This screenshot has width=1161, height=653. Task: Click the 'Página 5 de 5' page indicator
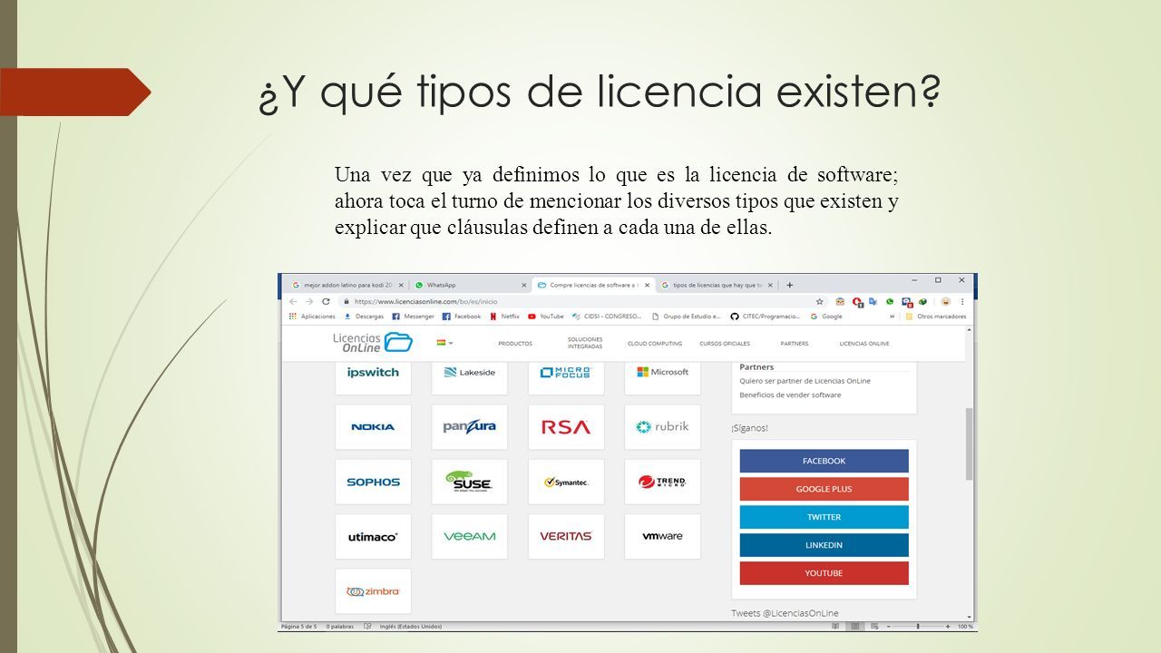point(298,626)
